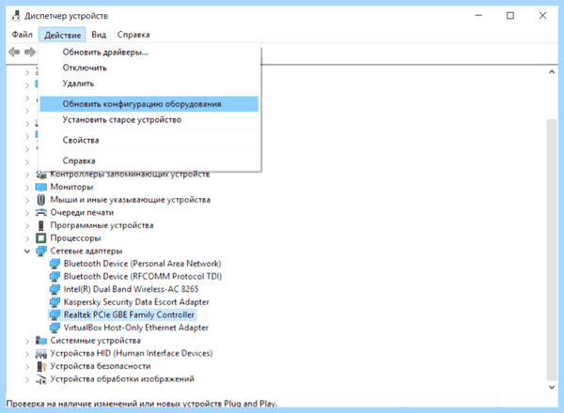The height and width of the screenshot is (413, 564).
Task: Click the Устройства безопасности icon
Action: [x=41, y=366]
